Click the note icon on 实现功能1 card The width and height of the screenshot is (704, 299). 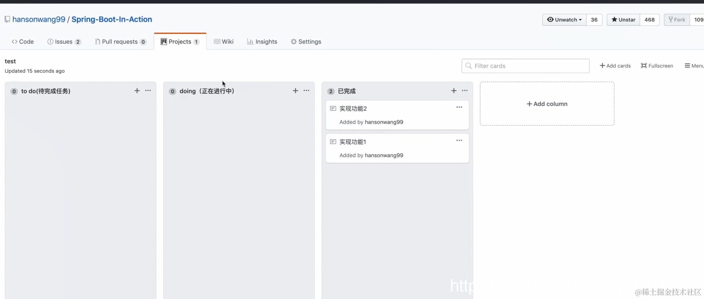[333, 141]
